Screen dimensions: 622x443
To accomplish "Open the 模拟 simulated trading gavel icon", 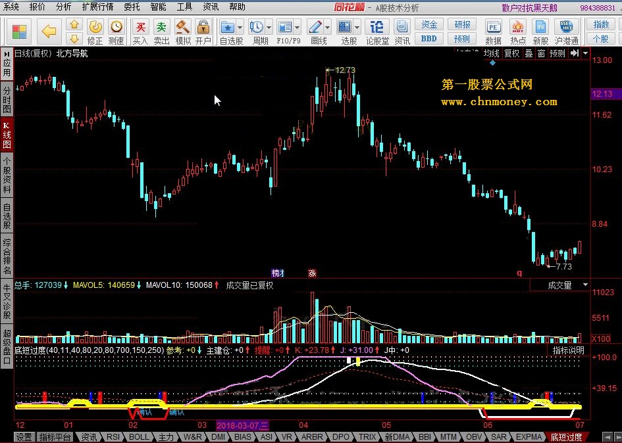I will point(183,32).
